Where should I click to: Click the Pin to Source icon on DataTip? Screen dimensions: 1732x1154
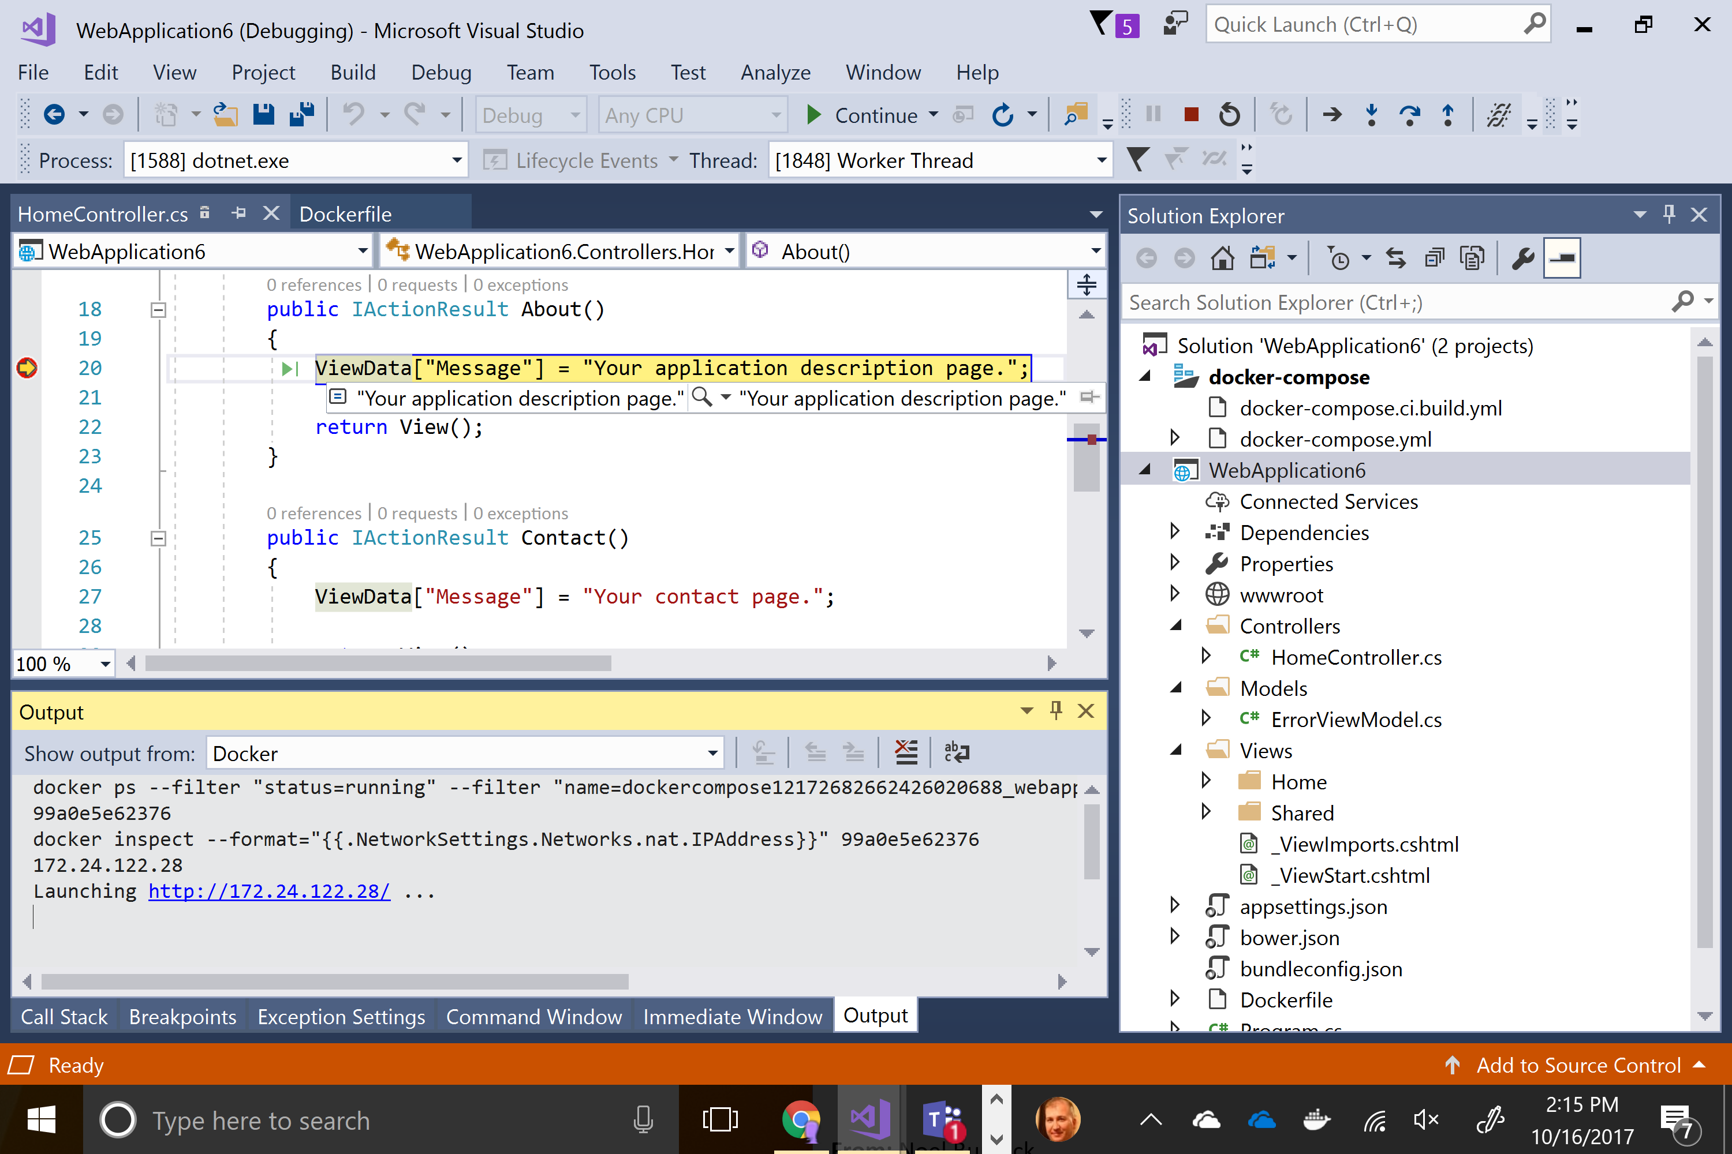point(1087,397)
